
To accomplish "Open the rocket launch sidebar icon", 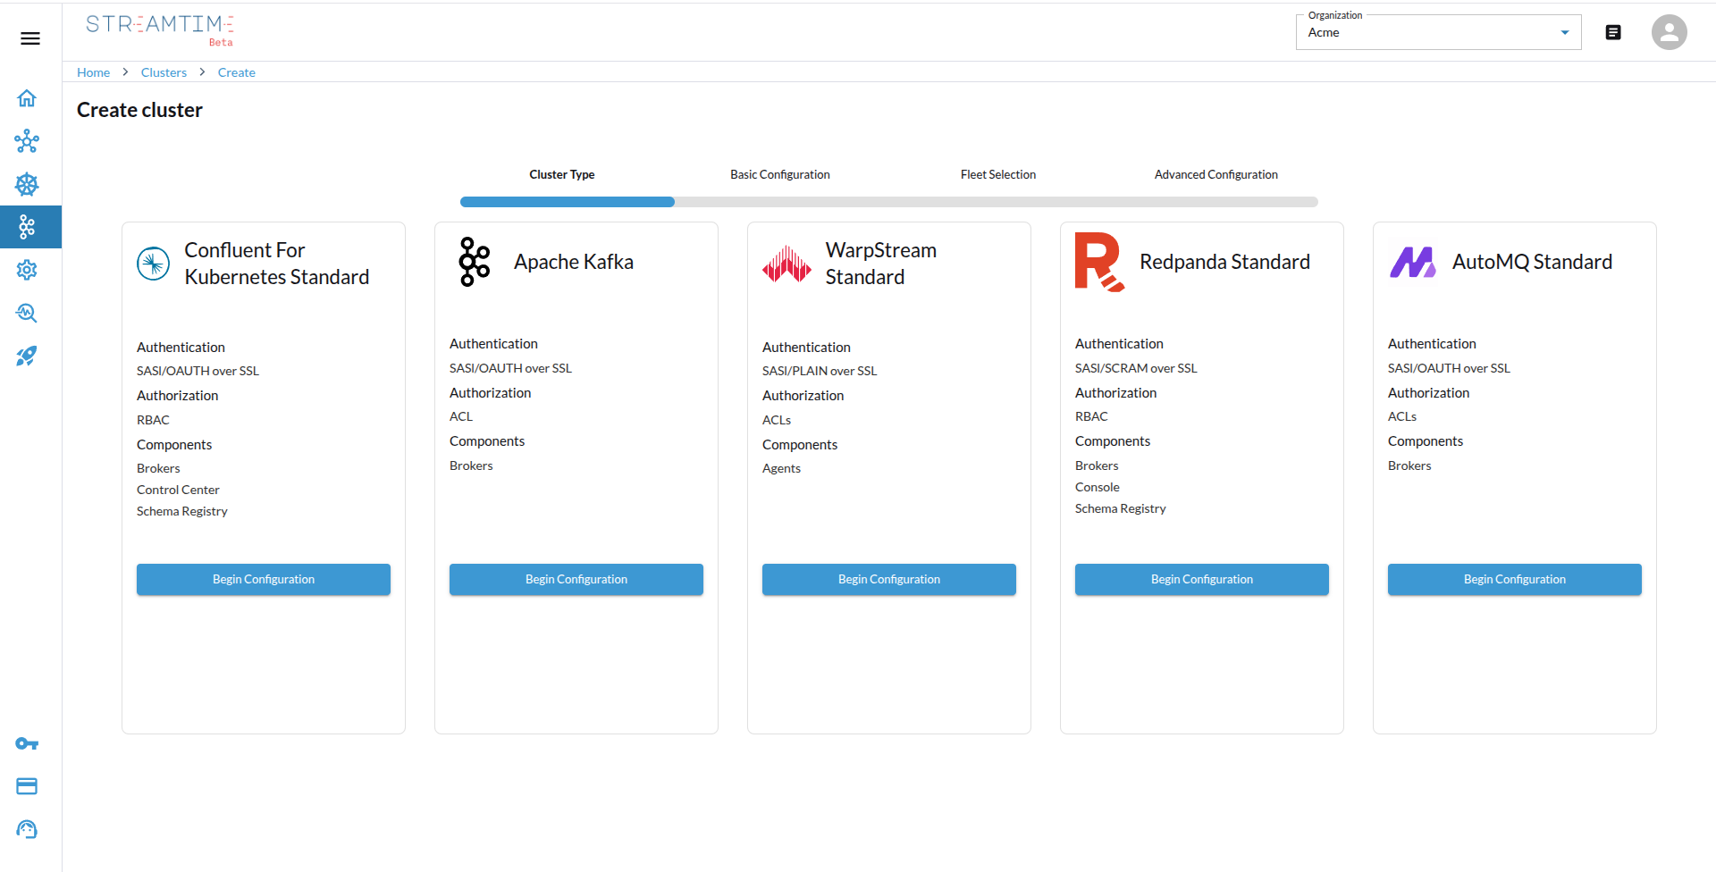I will coord(27,356).
